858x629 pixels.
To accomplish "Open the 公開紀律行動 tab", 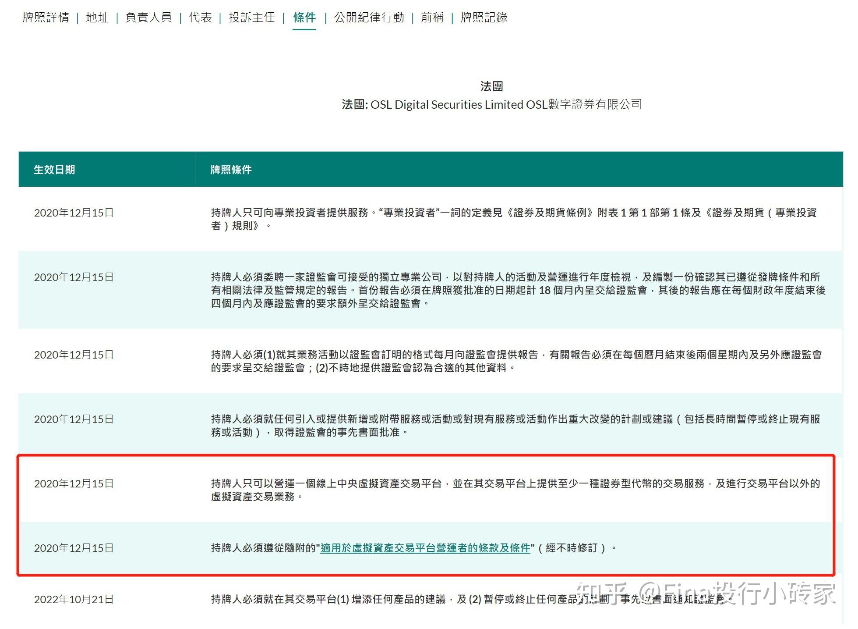I will tap(369, 18).
